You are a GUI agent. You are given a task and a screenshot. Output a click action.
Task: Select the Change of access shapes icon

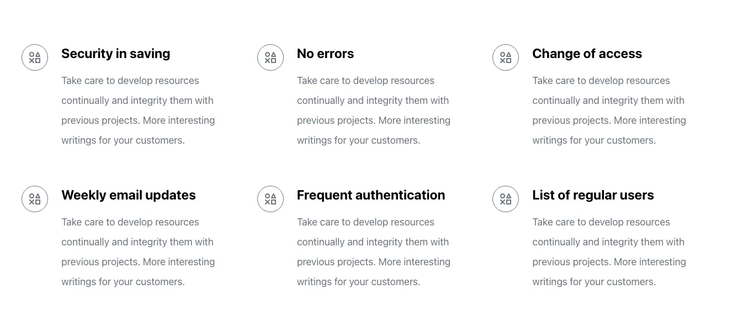[x=506, y=57]
